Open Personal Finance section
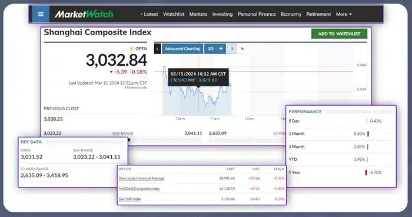The height and width of the screenshot is (217, 412). pyautogui.click(x=257, y=14)
